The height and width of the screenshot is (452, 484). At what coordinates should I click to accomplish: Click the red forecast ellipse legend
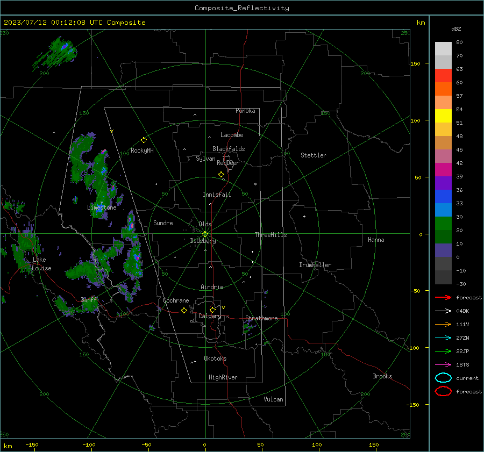click(x=443, y=391)
